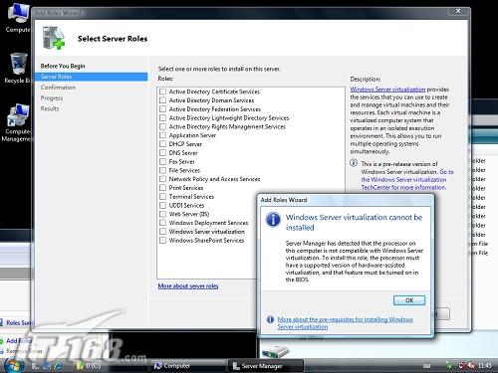Check Active Directory Rights Management Services
Screen dimensions: 498x373
[162, 126]
